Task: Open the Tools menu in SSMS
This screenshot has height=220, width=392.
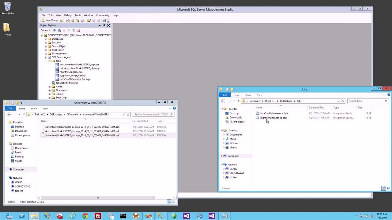Action: coord(77,15)
